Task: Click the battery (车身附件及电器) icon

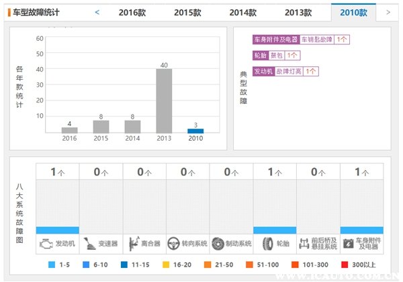Action: pos(348,244)
